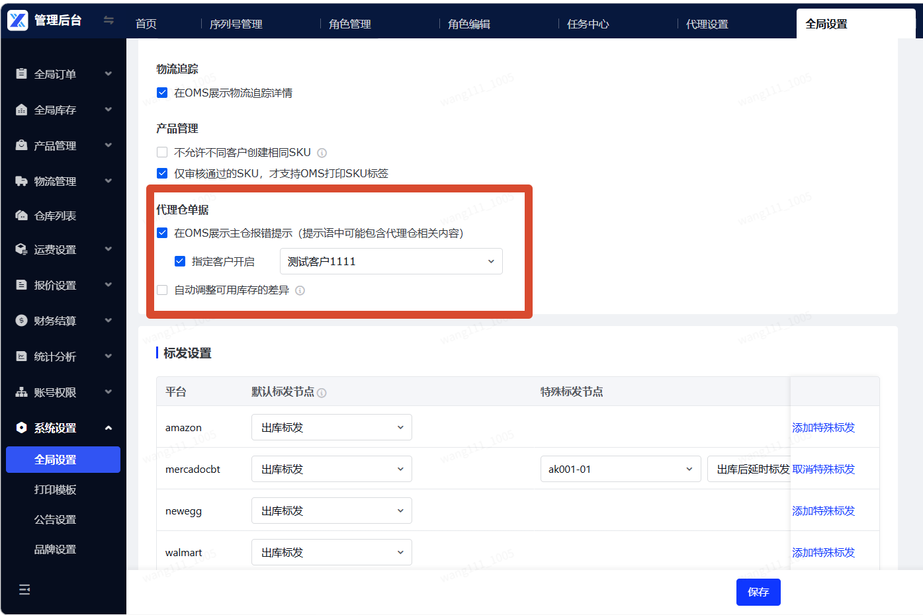Click the 保存 button

(x=758, y=592)
